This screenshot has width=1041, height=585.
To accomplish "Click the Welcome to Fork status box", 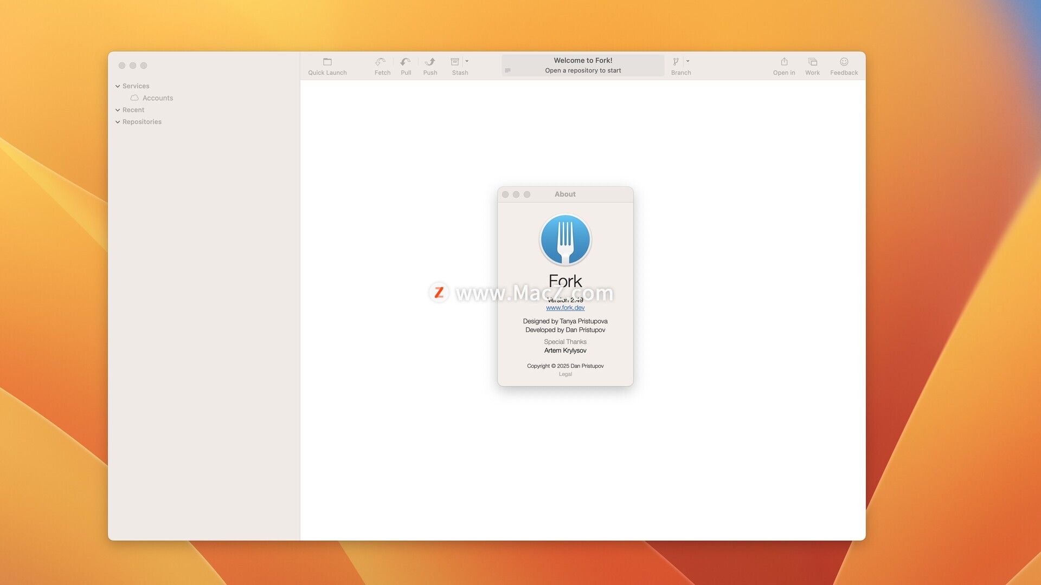I will tap(583, 66).
